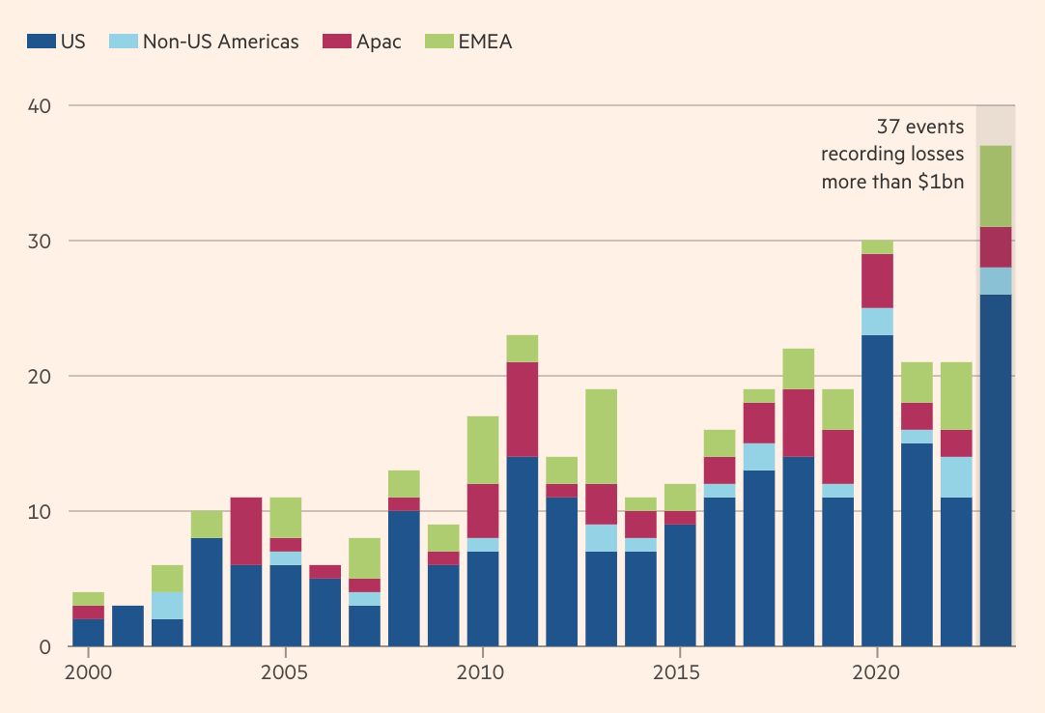Click the US segment of the 2015 bar
Viewport: 1045px width, 713px height.
680,585
